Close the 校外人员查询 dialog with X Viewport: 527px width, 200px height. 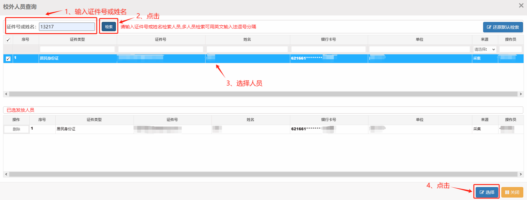pyautogui.click(x=521, y=6)
